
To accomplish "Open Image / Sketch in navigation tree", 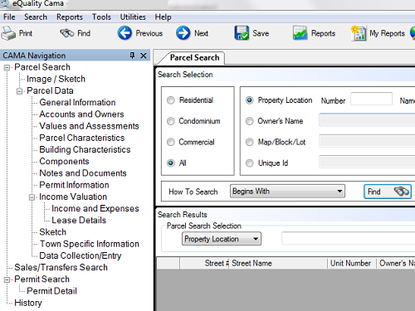I will point(56,79).
